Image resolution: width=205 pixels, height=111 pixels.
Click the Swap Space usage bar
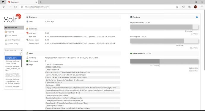click(164, 41)
